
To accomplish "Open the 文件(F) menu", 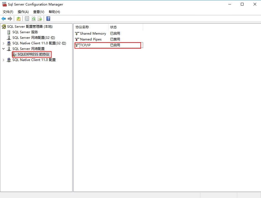I will tap(8, 12).
